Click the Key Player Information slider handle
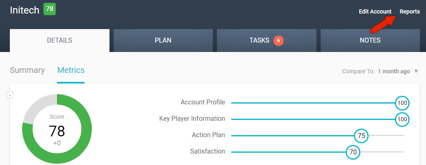This screenshot has width=426, height=165. point(402,119)
